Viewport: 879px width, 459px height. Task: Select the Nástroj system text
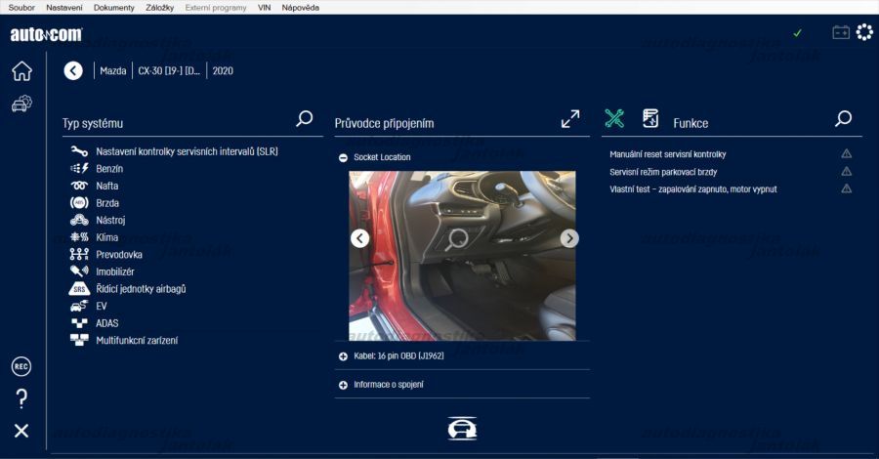[x=110, y=221]
